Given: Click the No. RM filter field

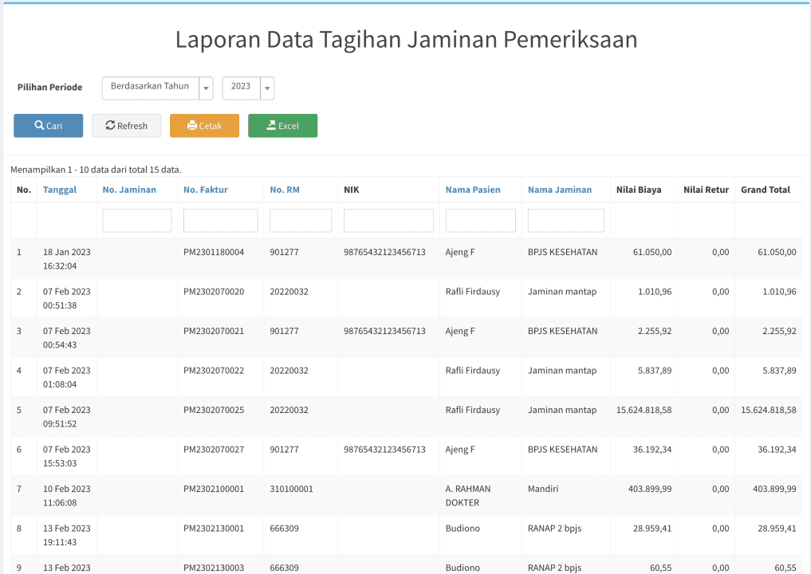Looking at the screenshot, I should [301, 220].
